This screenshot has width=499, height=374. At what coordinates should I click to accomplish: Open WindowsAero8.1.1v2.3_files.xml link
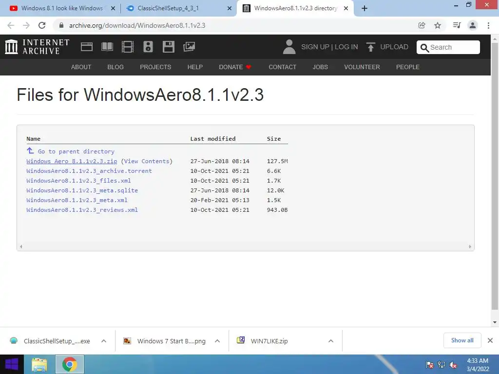(78, 181)
